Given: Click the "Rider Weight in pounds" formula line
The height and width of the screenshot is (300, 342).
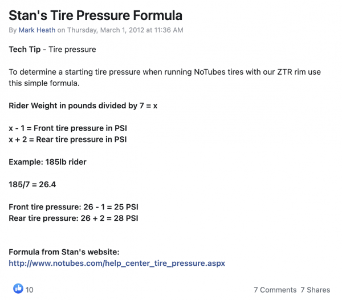Looking at the screenshot, I should [78, 106].
